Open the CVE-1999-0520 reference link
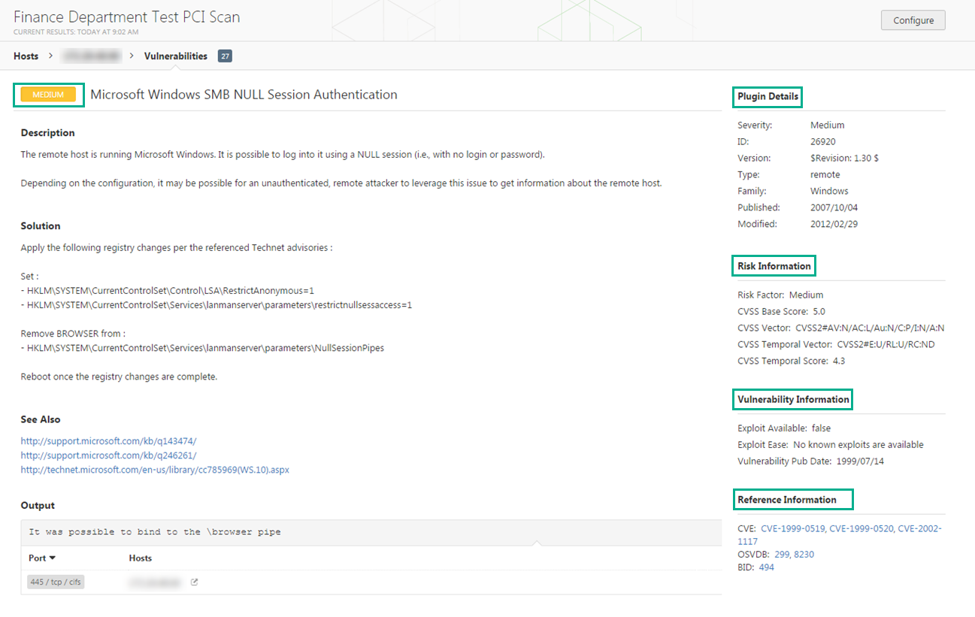The image size is (975, 617). point(861,528)
